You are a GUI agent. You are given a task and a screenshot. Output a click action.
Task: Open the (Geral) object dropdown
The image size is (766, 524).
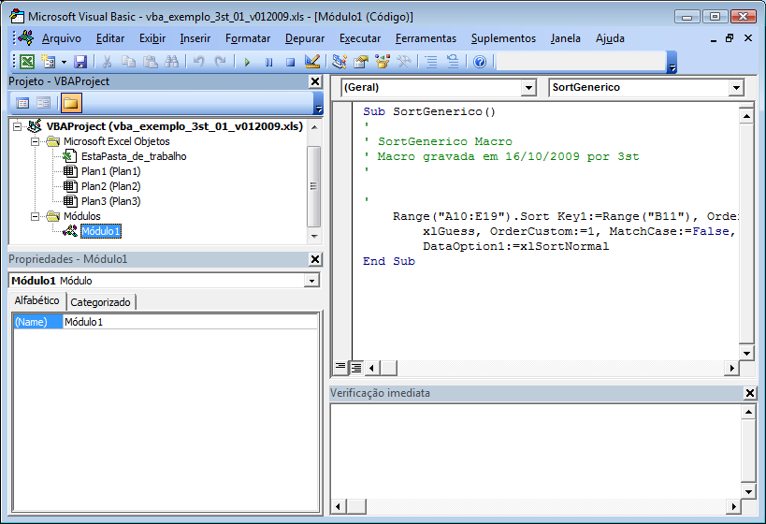pos(528,88)
